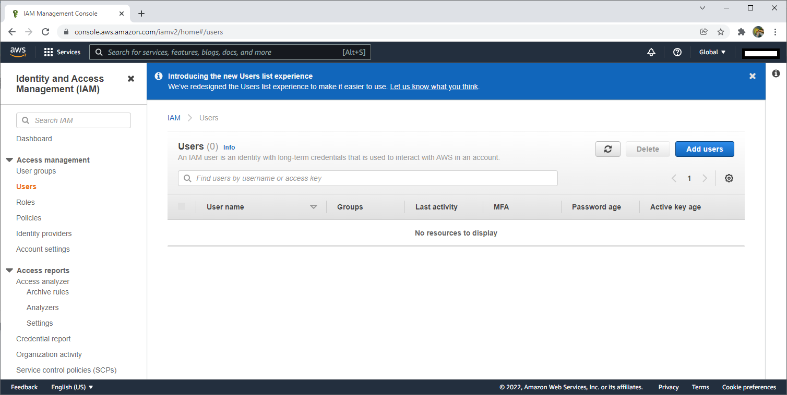Follow the Let us know what you think link

[x=434, y=87]
